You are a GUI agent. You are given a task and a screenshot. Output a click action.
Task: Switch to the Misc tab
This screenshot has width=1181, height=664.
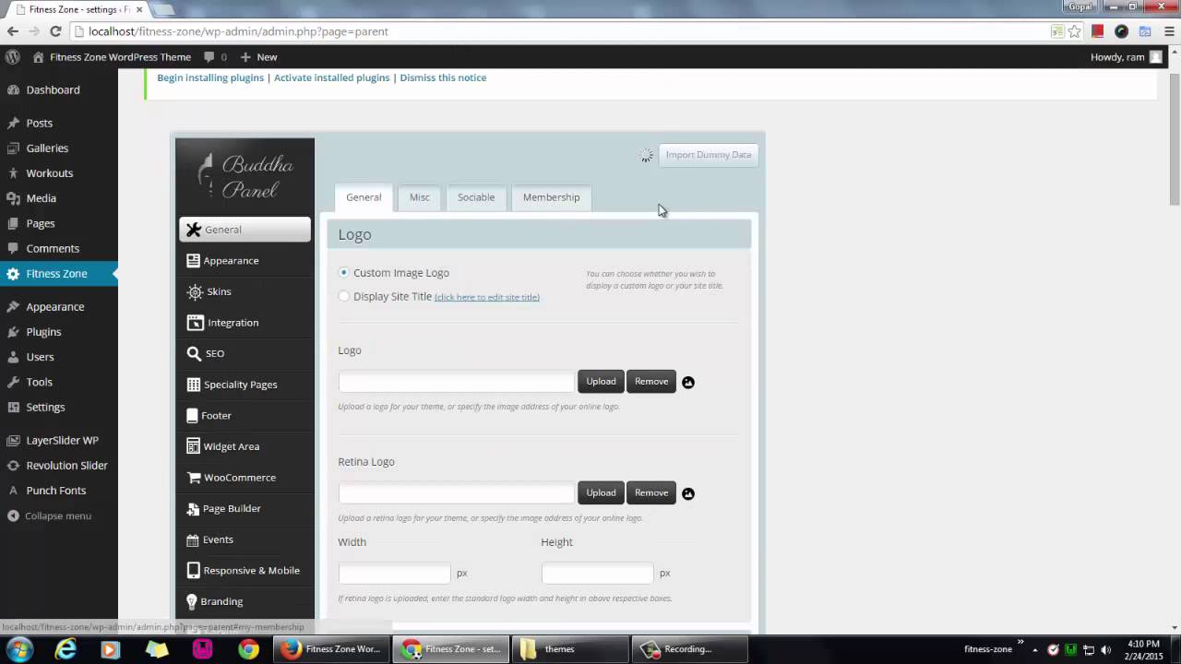pos(420,197)
